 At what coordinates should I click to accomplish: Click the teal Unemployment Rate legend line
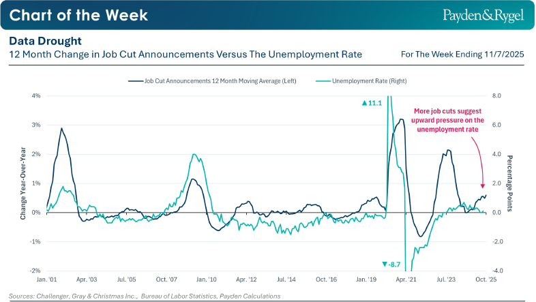coord(323,80)
